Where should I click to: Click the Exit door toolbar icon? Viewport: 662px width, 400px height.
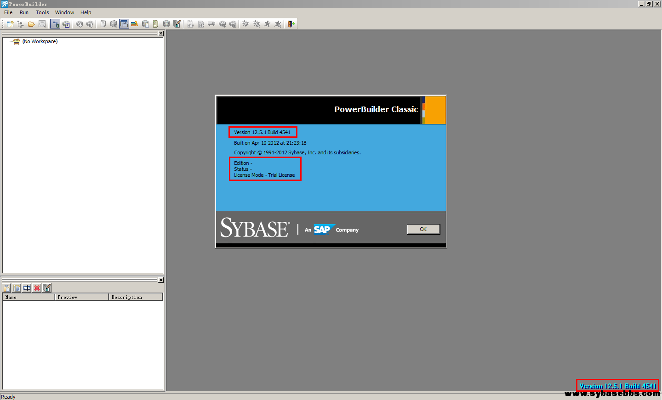291,24
